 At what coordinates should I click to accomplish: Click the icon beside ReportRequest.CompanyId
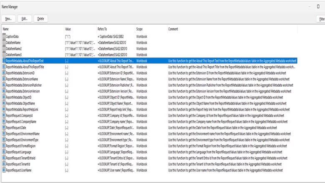point(4,115)
